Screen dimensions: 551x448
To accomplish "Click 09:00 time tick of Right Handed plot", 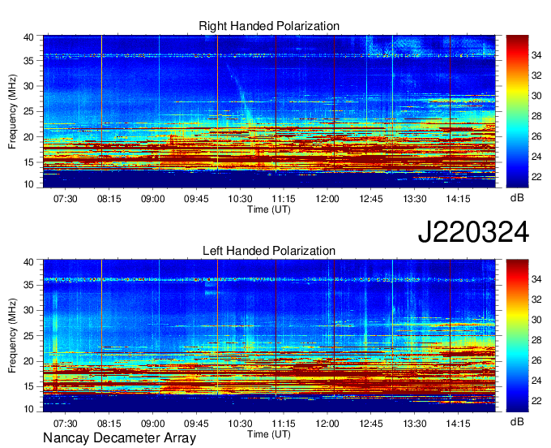I will point(153,199).
